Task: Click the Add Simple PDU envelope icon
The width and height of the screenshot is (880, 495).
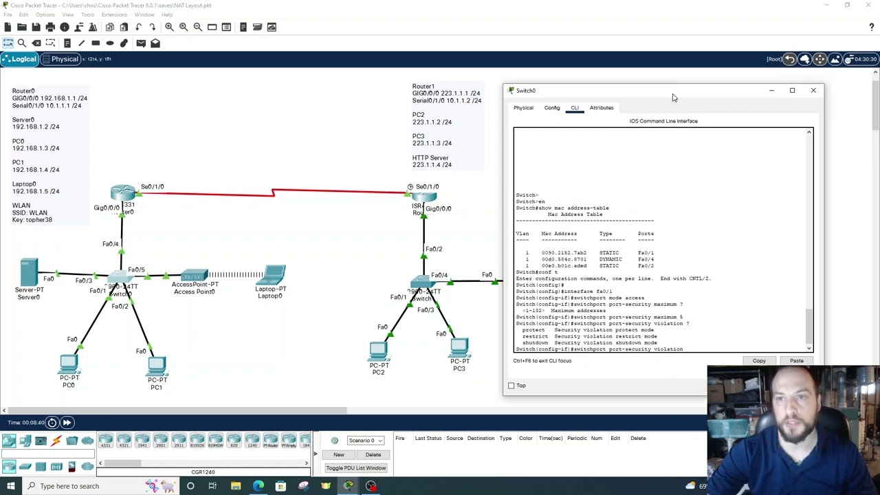Action: coord(141,43)
